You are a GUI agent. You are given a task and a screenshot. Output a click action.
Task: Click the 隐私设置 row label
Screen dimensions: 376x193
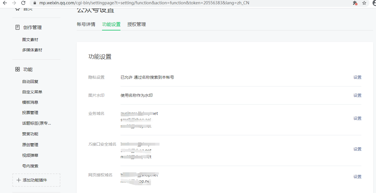[96, 77]
